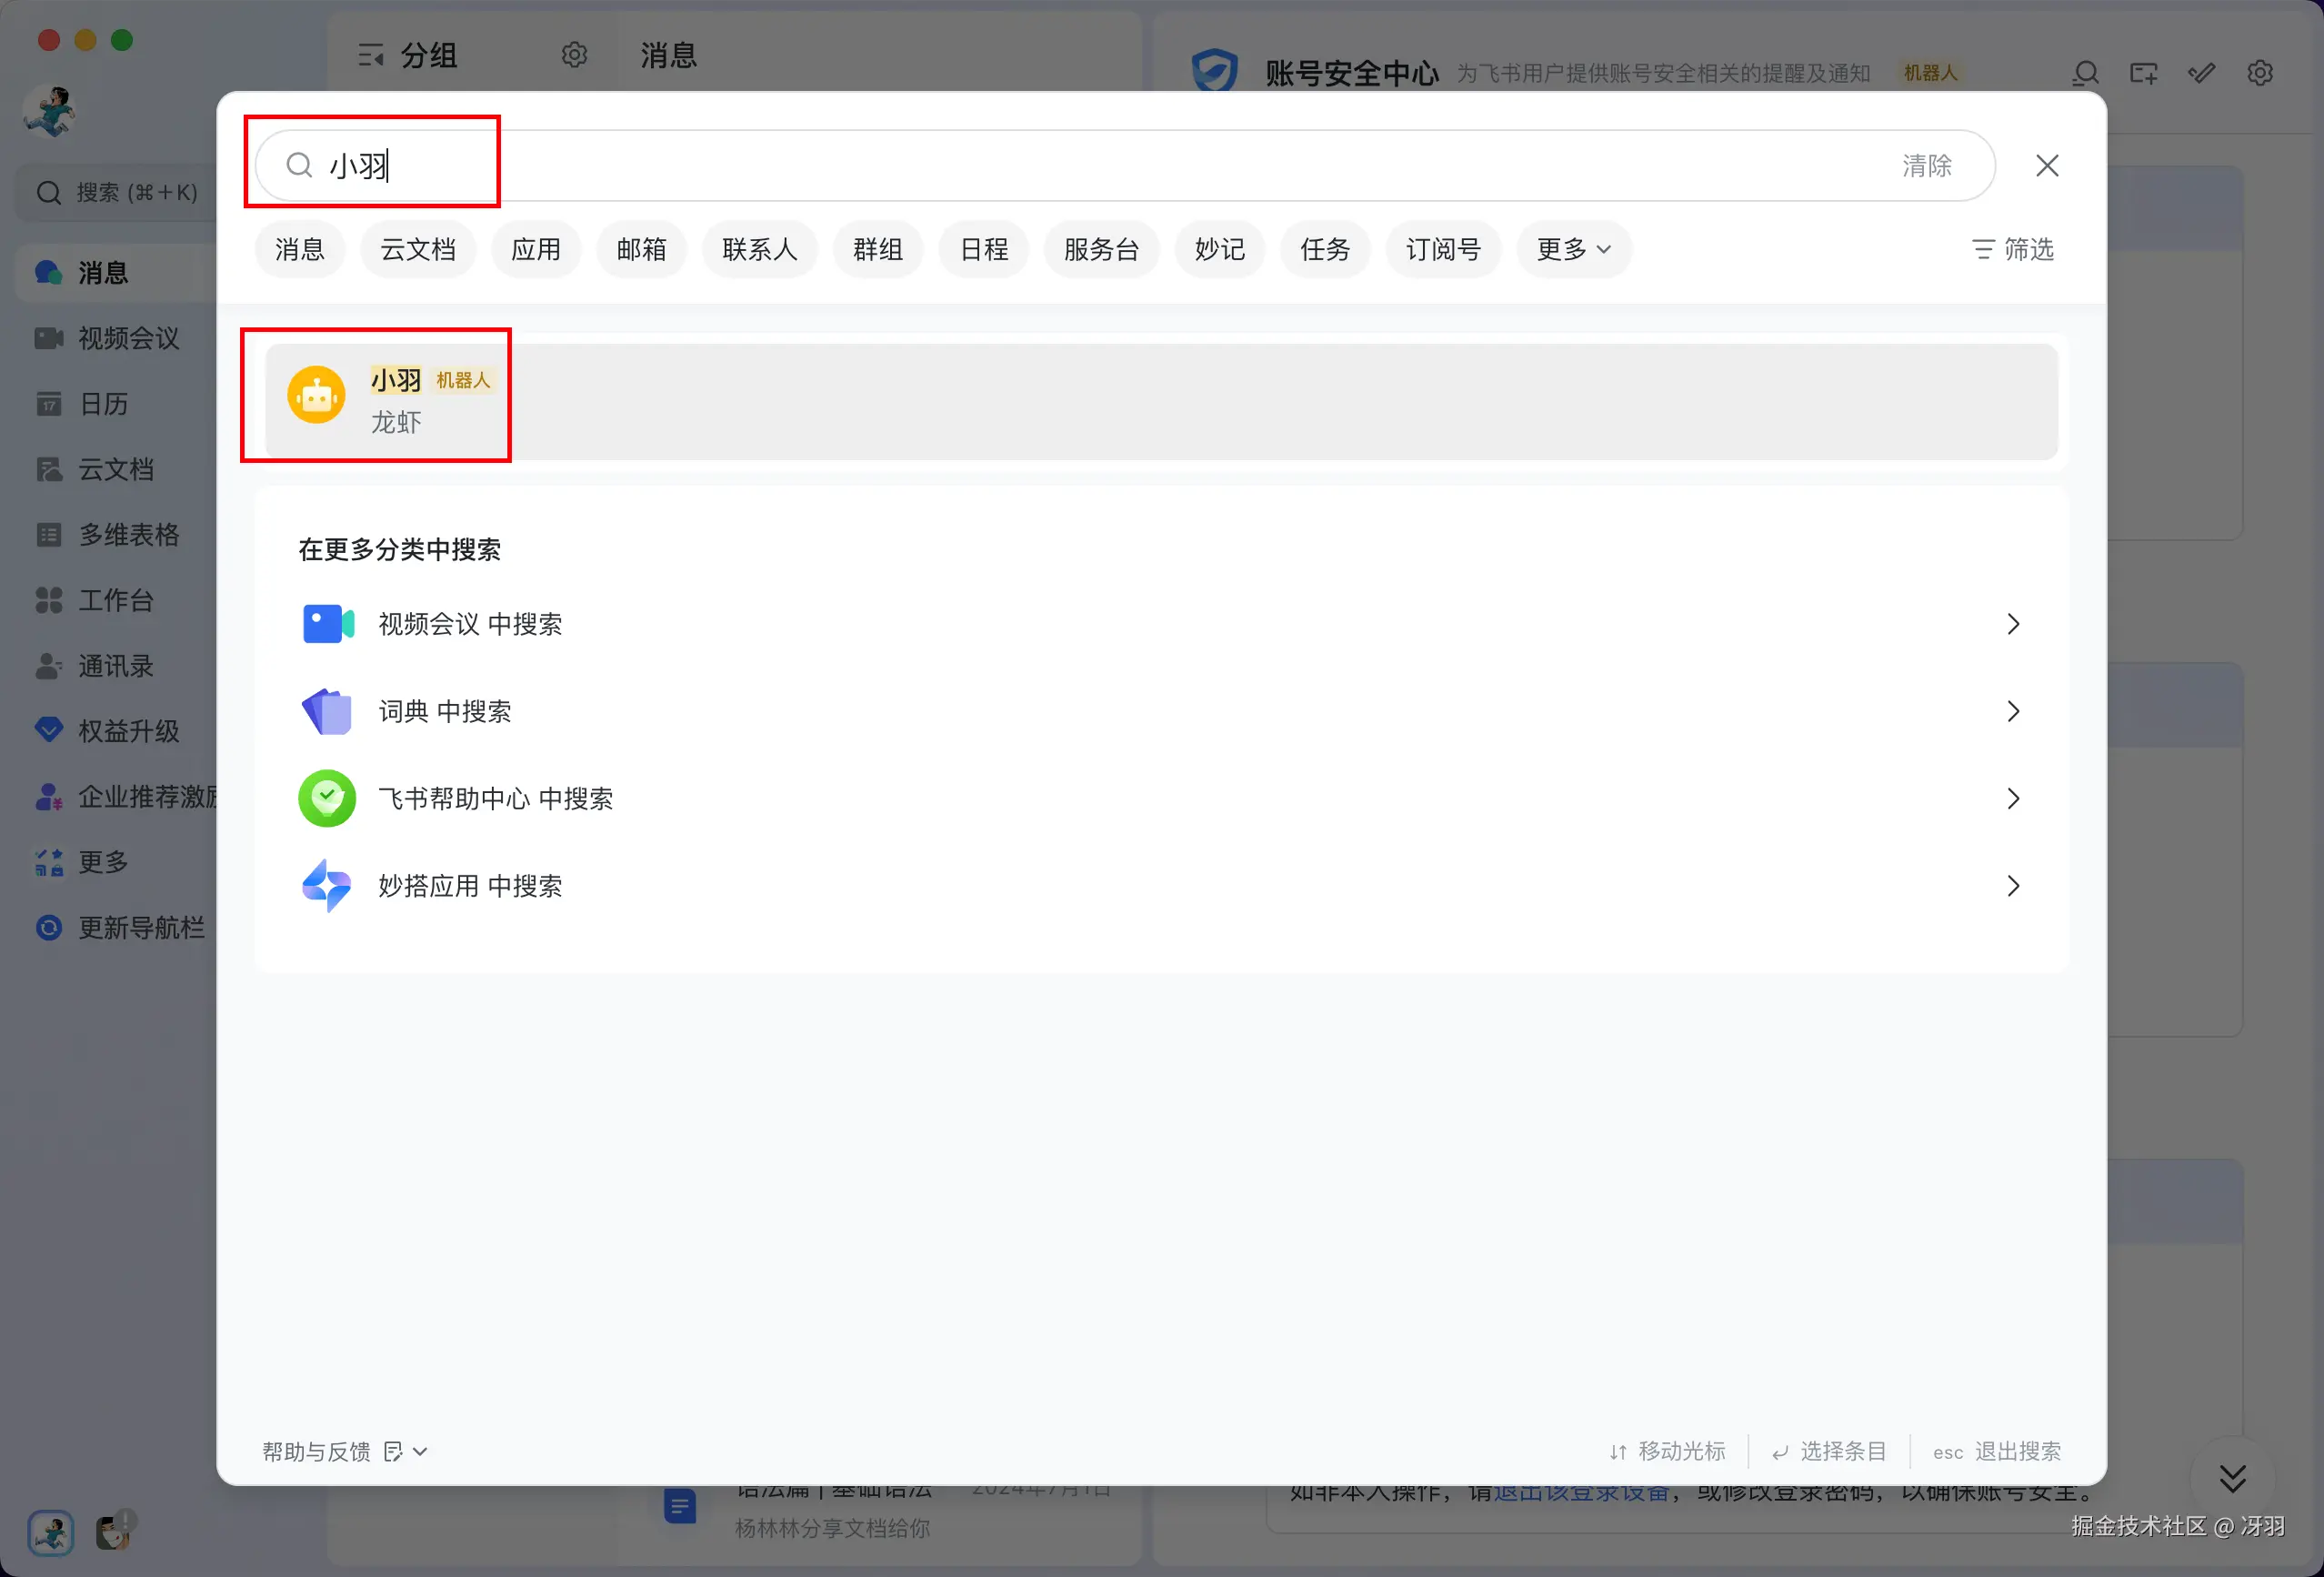Viewport: 2324px width, 1577px height.
Task: Click the 视频会议 search category icon
Action: [327, 624]
